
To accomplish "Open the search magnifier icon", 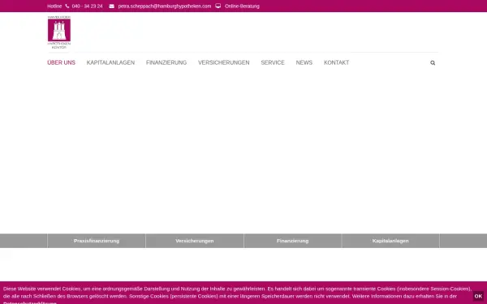I will 433,62.
